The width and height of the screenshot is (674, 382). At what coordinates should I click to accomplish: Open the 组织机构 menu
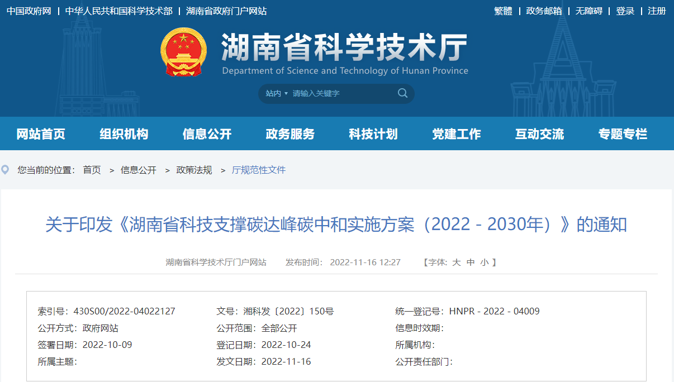pos(124,134)
